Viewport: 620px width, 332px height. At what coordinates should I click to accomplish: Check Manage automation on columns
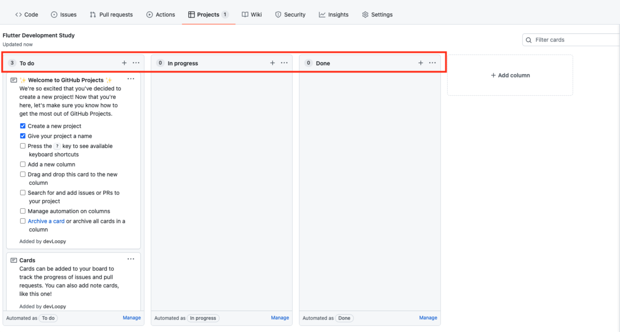pyautogui.click(x=23, y=211)
